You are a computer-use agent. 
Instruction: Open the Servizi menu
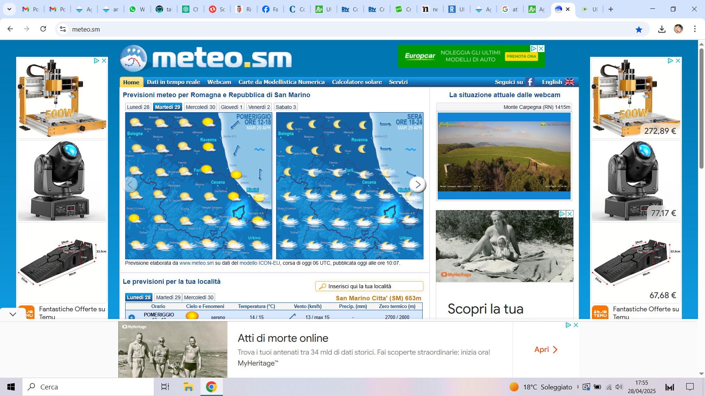coord(398,82)
